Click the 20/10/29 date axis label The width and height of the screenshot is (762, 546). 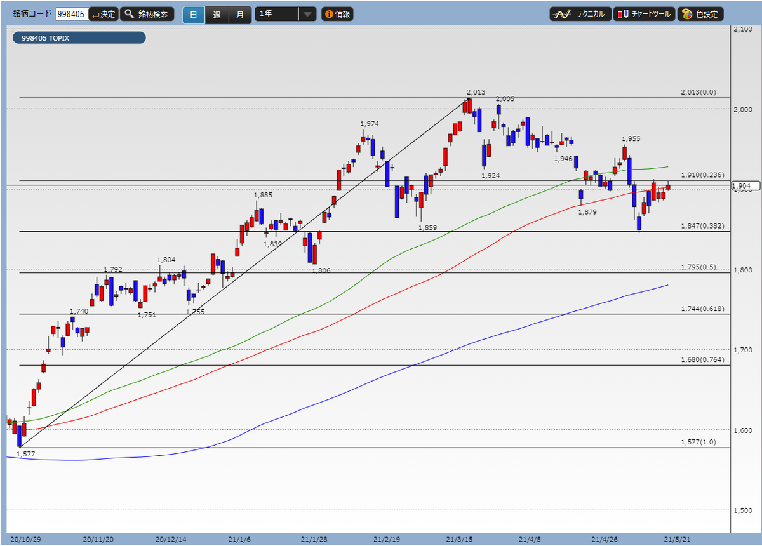point(25,539)
